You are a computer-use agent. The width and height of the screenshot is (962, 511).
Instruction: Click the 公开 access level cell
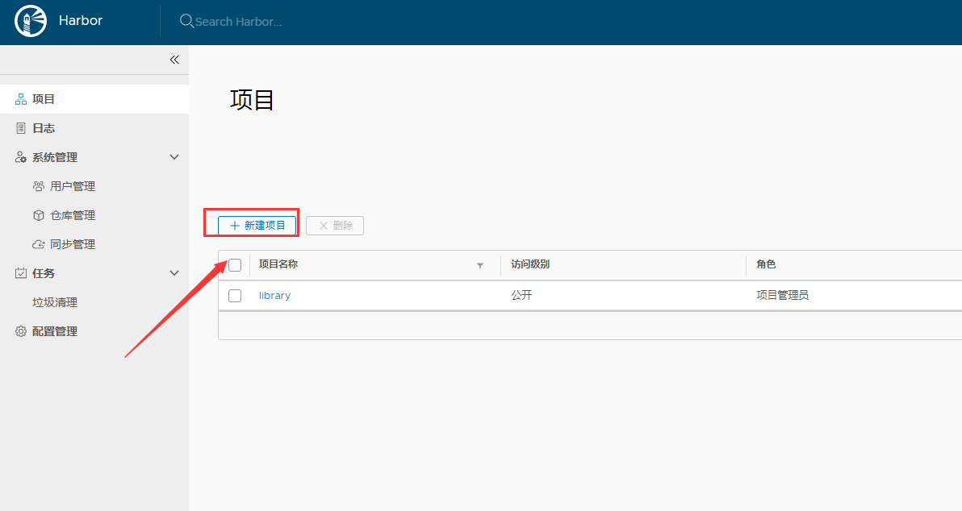click(521, 295)
